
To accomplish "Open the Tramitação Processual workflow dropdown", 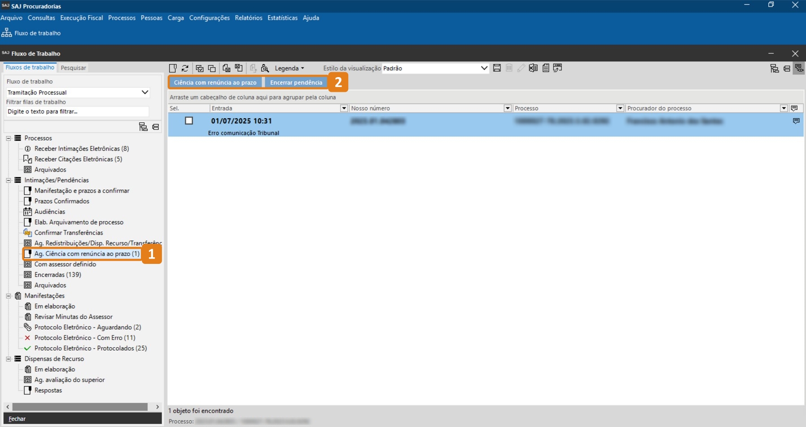I will tap(145, 92).
